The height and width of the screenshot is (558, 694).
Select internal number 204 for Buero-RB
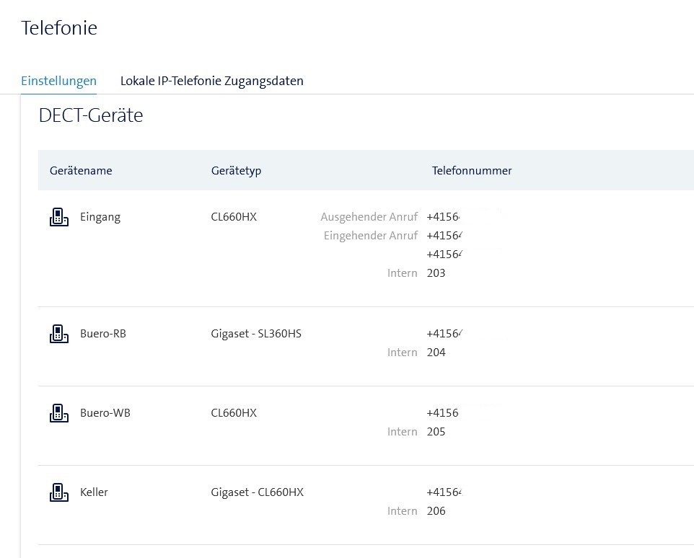pos(436,353)
